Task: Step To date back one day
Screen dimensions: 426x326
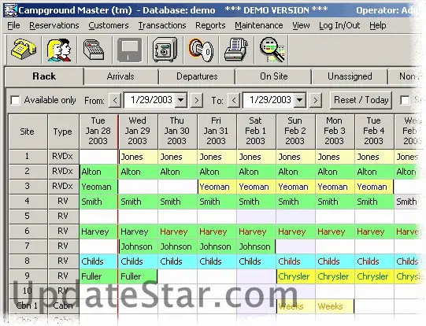Action: [x=234, y=101]
